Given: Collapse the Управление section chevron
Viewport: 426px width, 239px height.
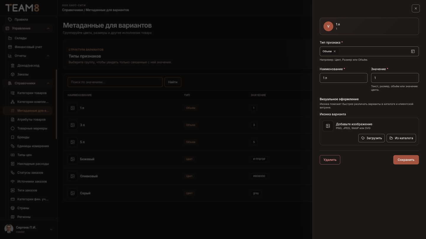Looking at the screenshot, I should click(48, 28).
